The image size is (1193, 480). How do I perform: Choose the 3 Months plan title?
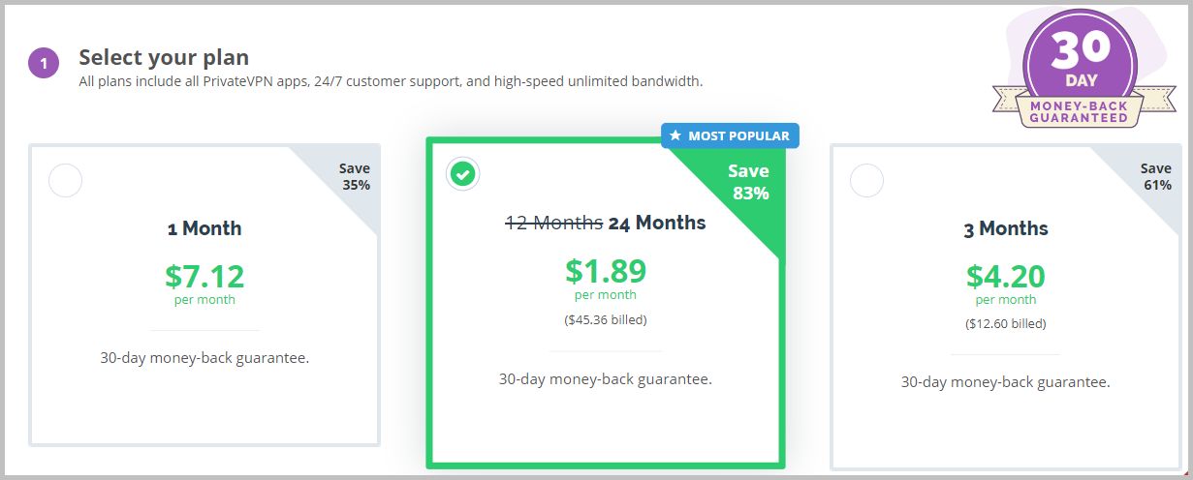1006,228
